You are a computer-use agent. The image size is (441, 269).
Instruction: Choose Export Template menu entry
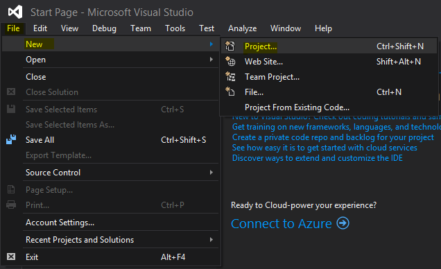pos(110,155)
